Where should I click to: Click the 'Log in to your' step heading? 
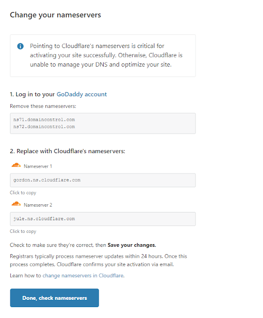[33, 94]
